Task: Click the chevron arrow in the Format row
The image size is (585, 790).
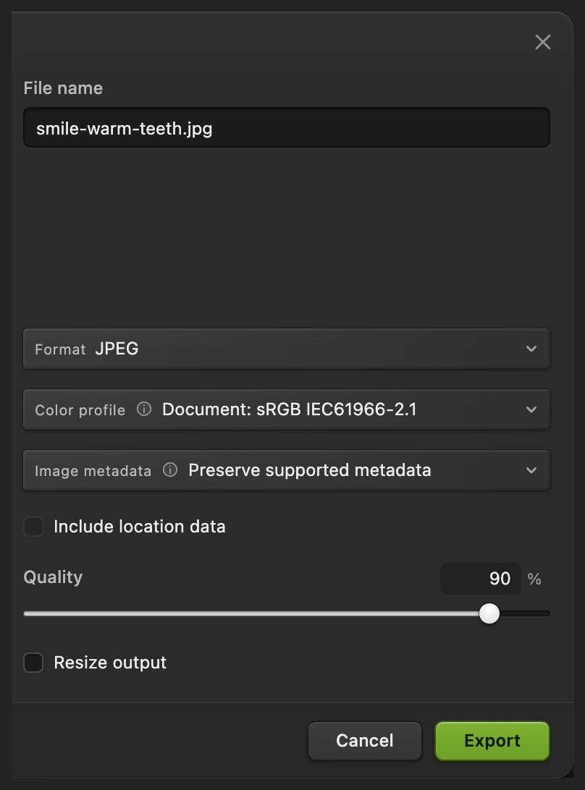Action: click(x=531, y=349)
